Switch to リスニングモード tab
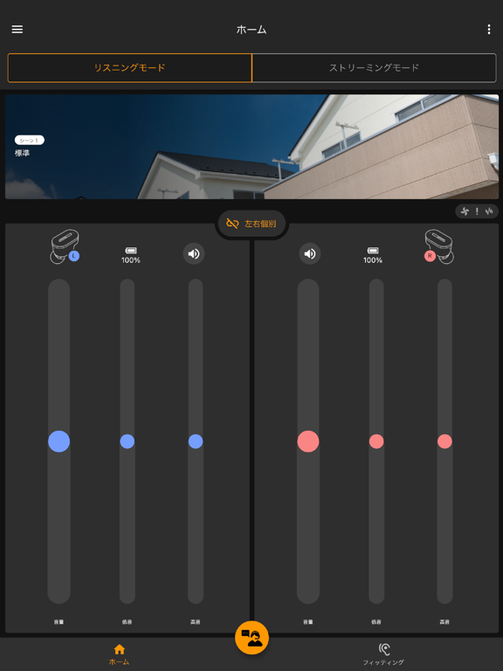 point(129,67)
